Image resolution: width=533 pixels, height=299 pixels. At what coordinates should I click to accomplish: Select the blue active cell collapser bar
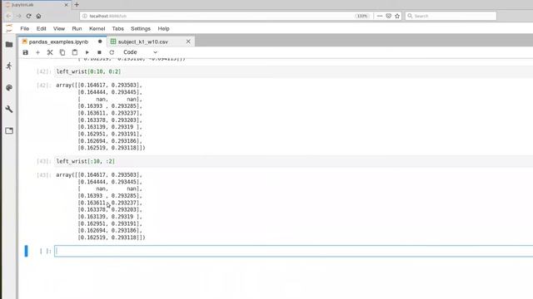[x=26, y=251]
